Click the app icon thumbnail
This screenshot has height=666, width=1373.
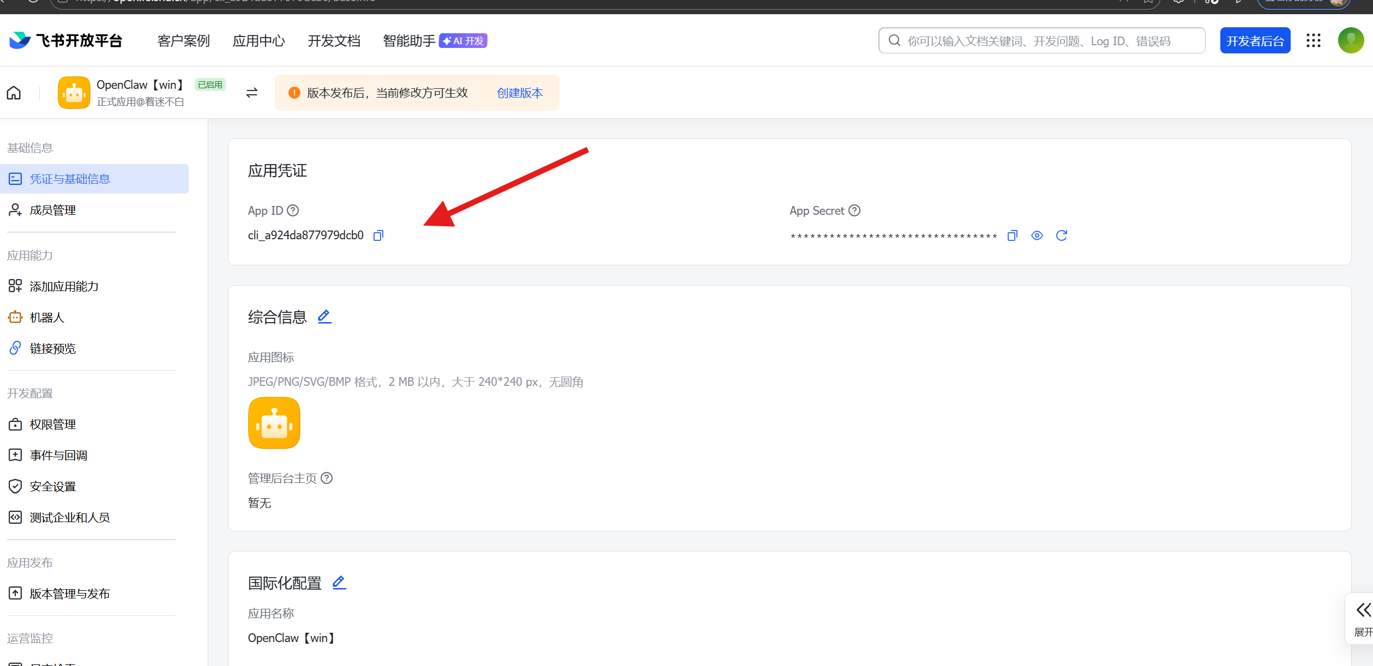tap(274, 423)
